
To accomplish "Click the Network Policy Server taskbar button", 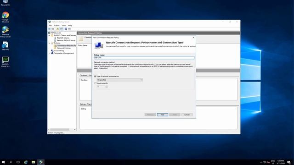I will click(x=41, y=162).
